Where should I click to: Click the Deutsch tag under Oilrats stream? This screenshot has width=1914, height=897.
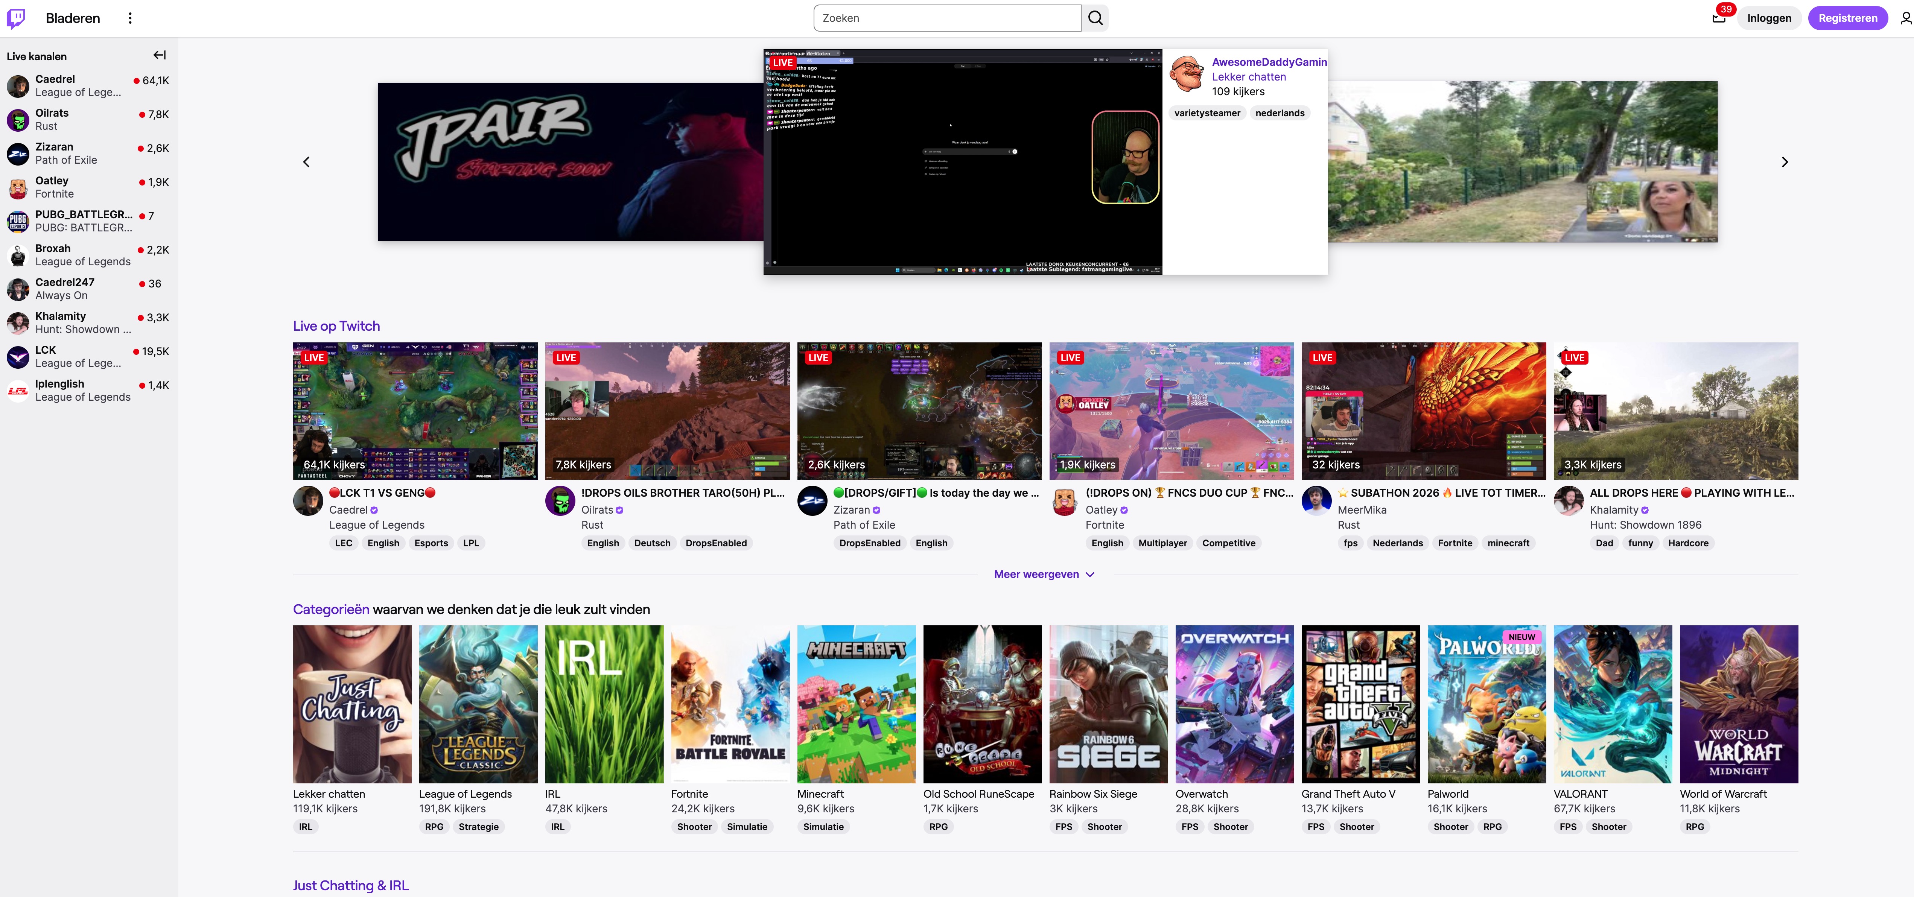[653, 543]
